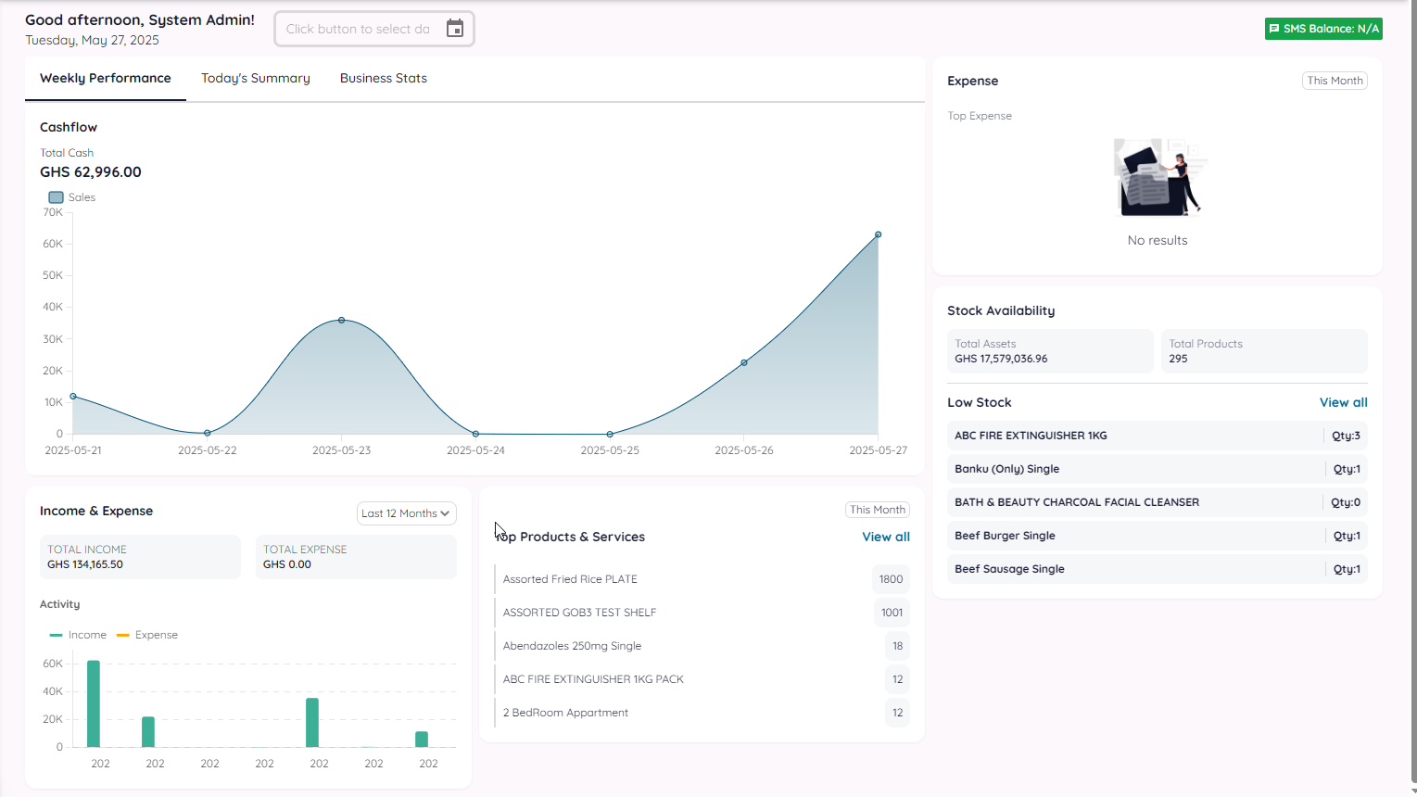
Task: Switch to the Today's Summary tab
Action: tap(255, 78)
